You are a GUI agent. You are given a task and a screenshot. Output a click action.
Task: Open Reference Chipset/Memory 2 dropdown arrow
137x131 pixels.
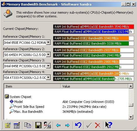(x=48, y=54)
